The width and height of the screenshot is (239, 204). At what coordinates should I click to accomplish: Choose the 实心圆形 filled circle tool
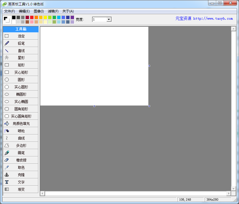[21, 87]
